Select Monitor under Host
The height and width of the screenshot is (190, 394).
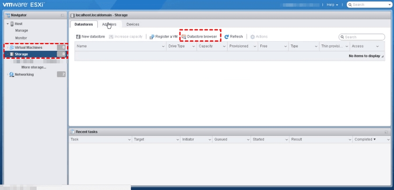click(x=21, y=38)
